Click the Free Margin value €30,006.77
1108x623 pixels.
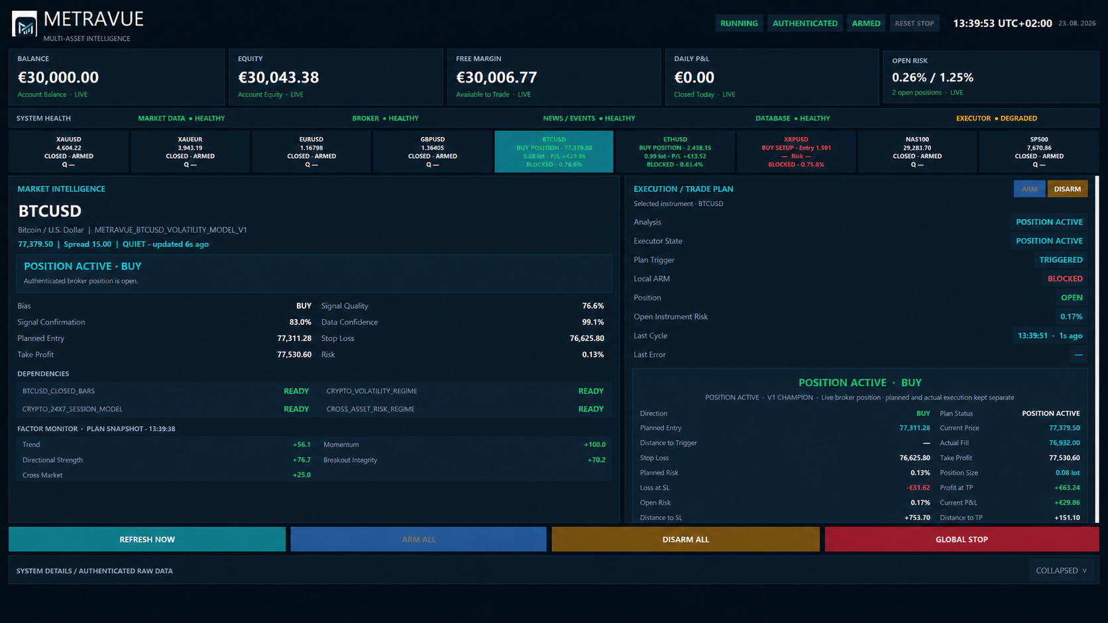[496, 77]
